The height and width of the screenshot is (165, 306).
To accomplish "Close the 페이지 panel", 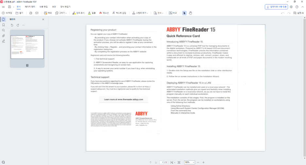I will [43, 20].
